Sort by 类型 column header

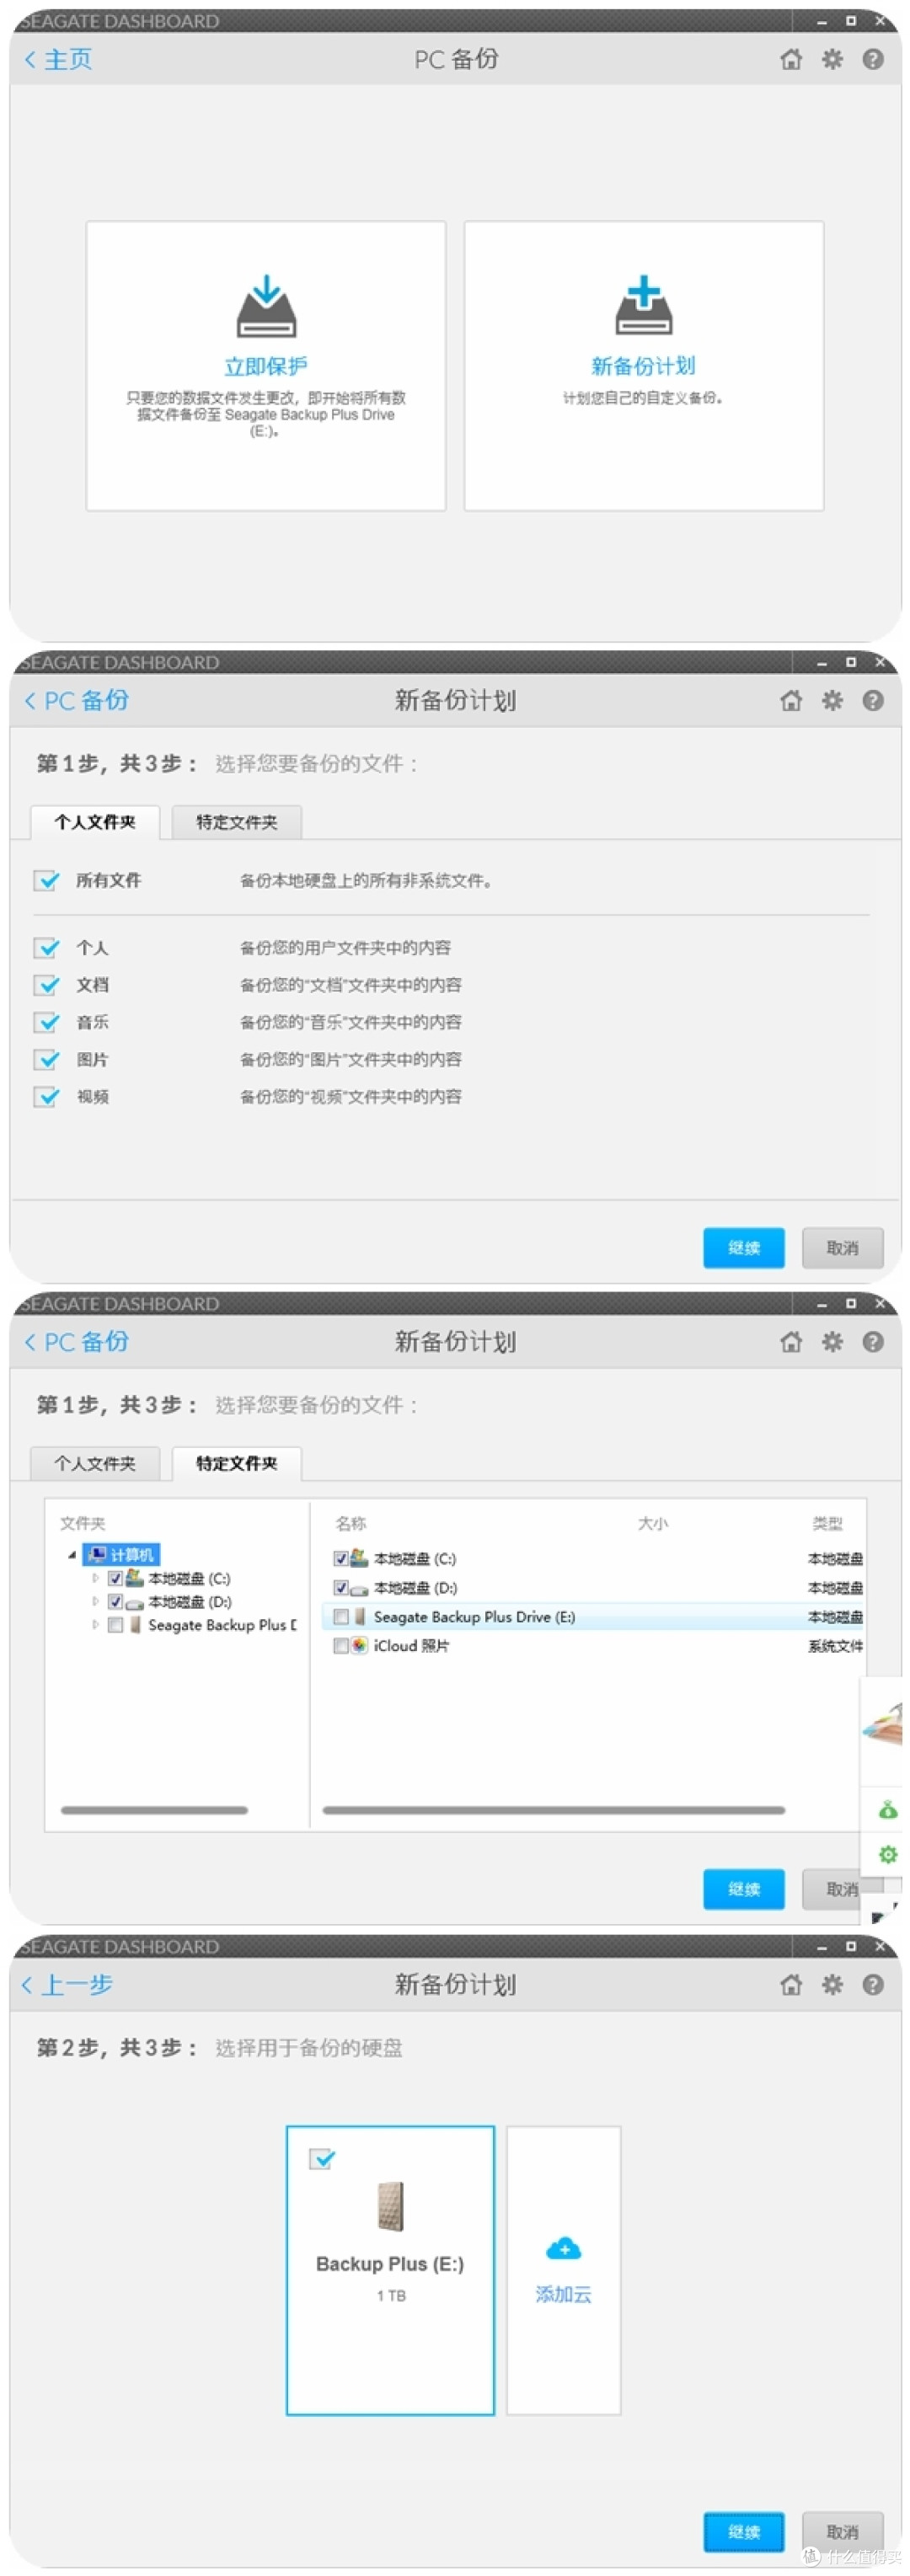(827, 1523)
